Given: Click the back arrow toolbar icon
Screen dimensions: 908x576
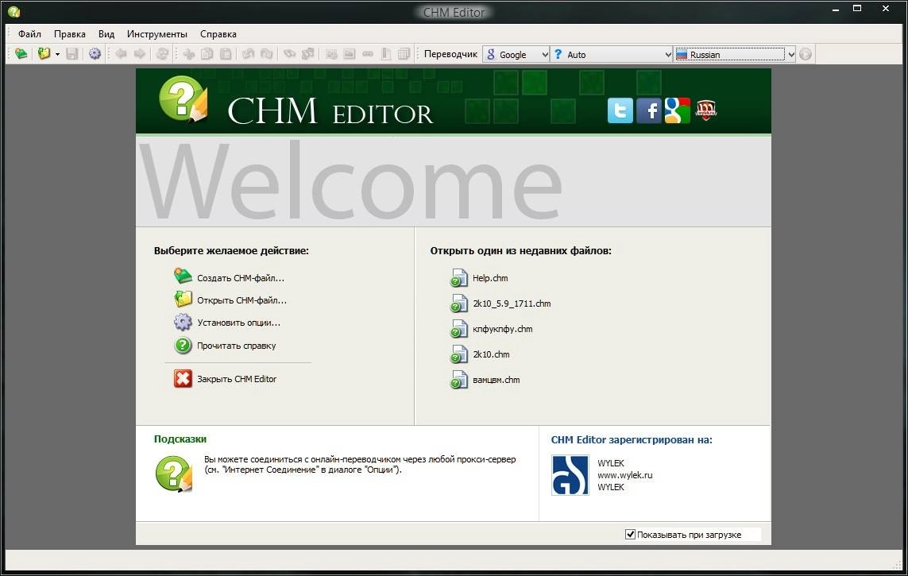Looking at the screenshot, I should pos(121,54).
